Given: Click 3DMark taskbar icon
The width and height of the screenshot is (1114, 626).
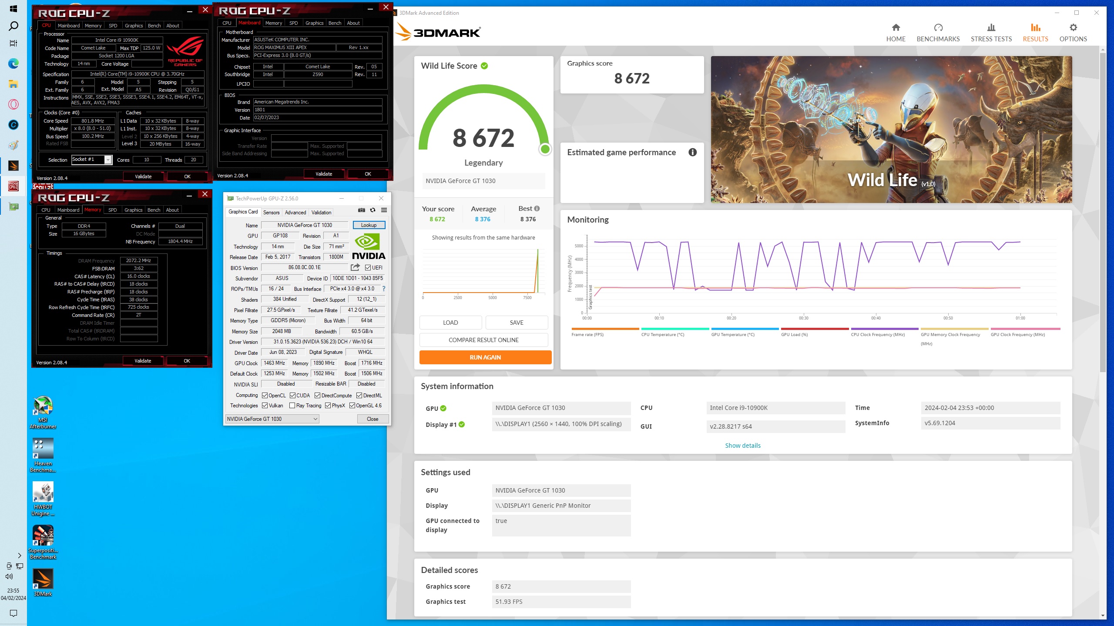Looking at the screenshot, I should 13,166.
